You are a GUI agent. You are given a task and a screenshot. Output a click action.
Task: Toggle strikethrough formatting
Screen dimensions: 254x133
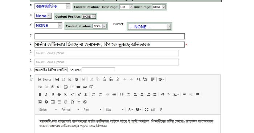point(59,95)
